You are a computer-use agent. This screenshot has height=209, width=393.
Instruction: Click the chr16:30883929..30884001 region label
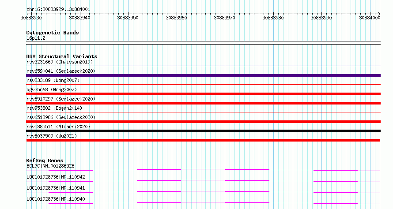click(x=58, y=9)
